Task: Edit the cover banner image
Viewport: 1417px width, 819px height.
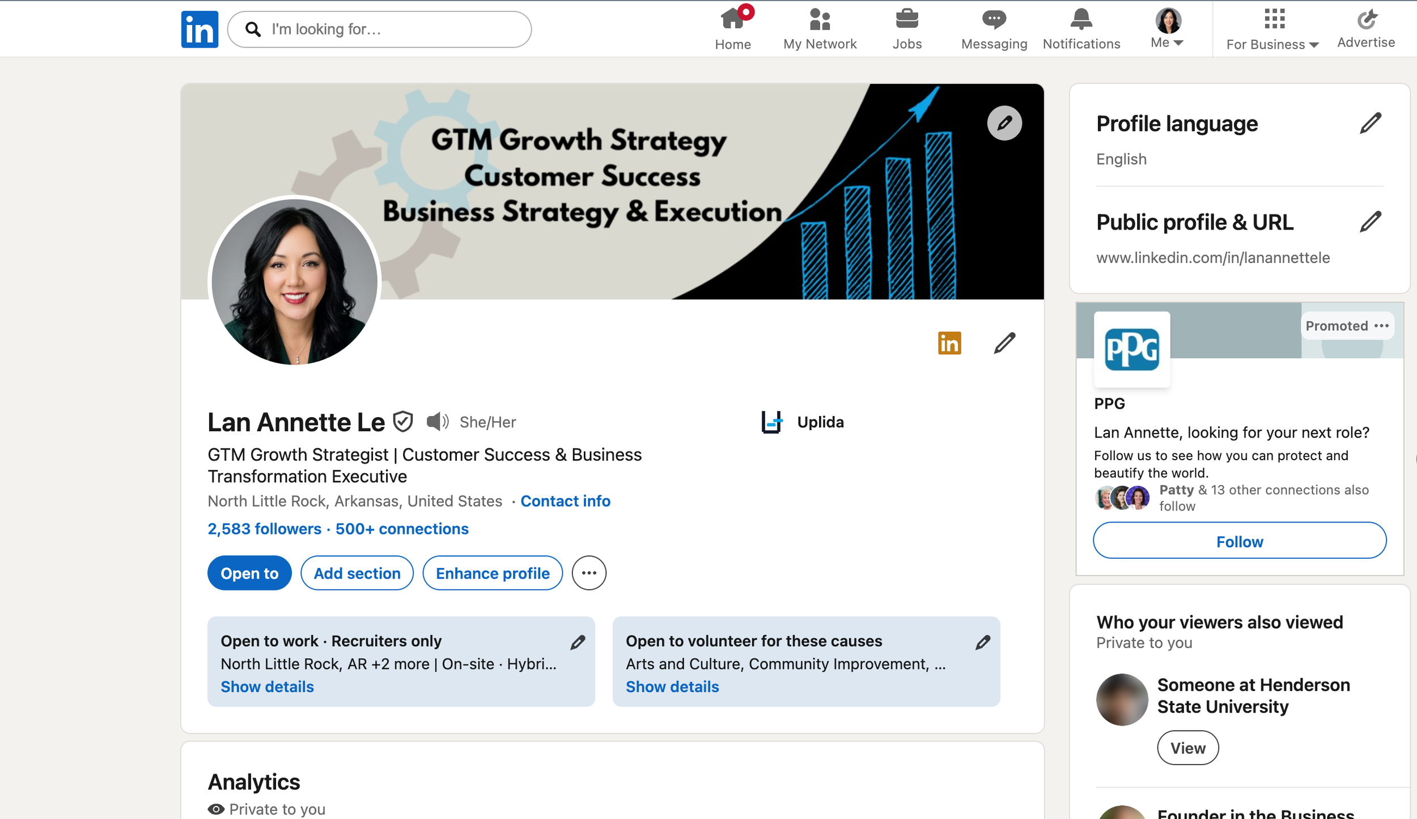Action: point(1004,123)
